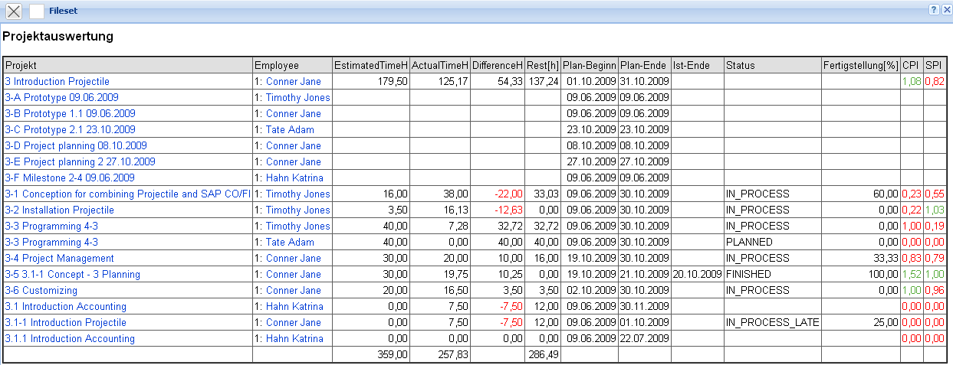
Task: Click the IN_PROCESS_LATE status cell
Action: tap(773, 323)
